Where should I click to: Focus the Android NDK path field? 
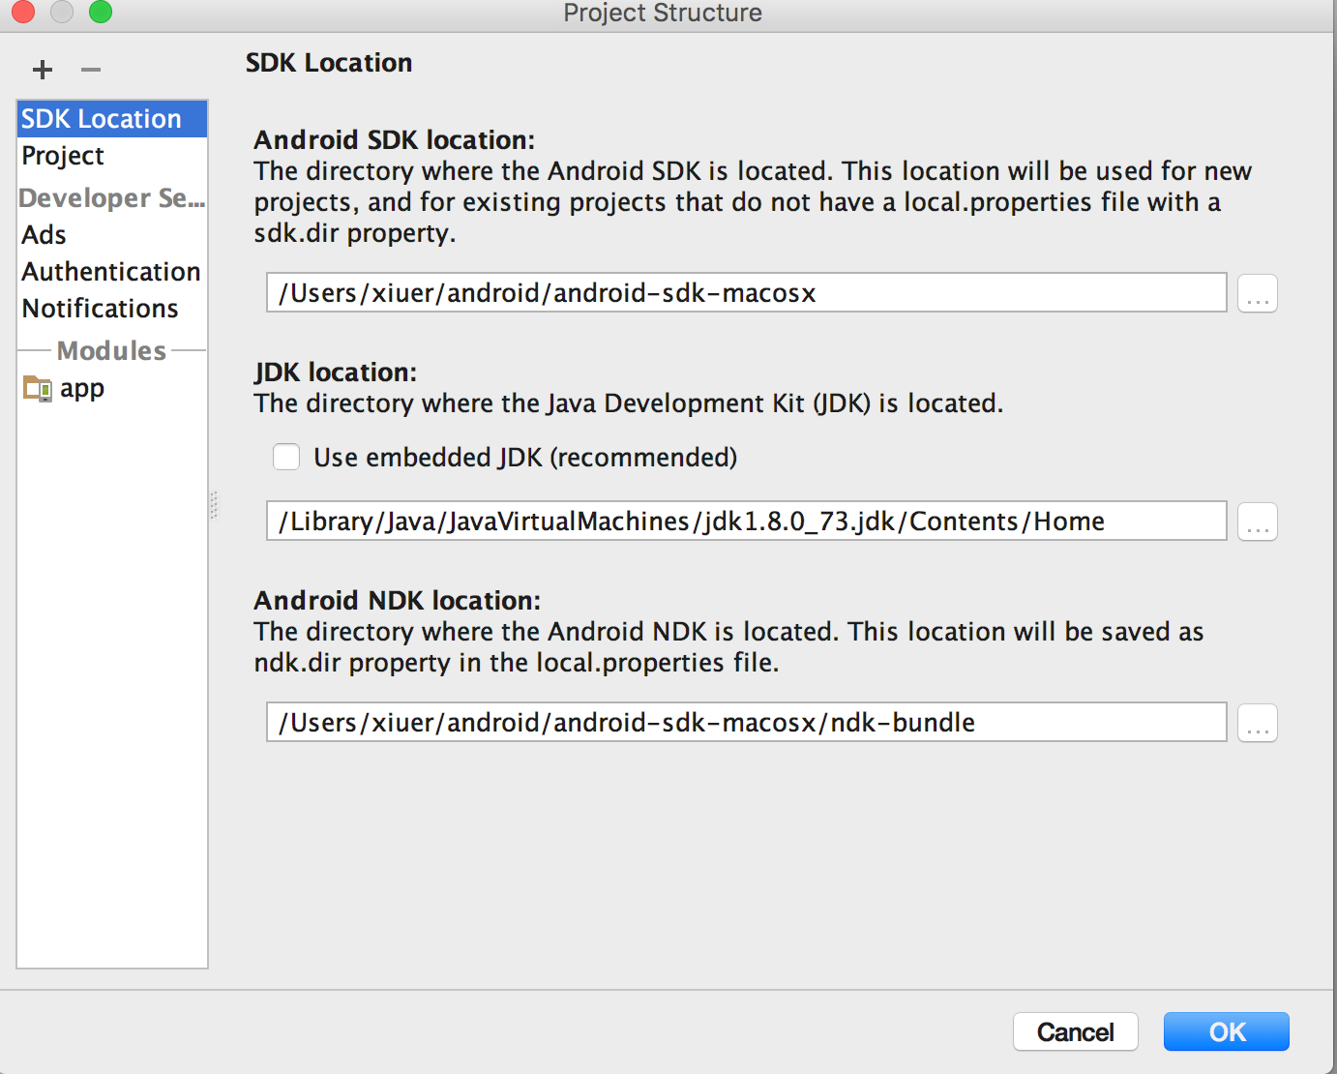pyautogui.click(x=747, y=722)
